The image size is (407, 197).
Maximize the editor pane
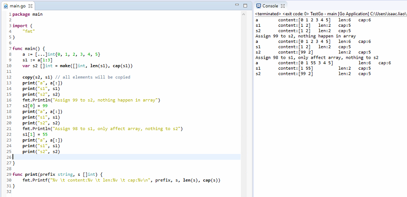[245, 6]
